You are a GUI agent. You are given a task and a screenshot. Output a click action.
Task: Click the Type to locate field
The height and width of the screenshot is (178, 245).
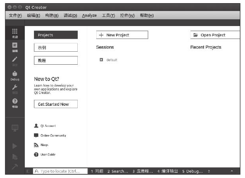tap(60, 171)
